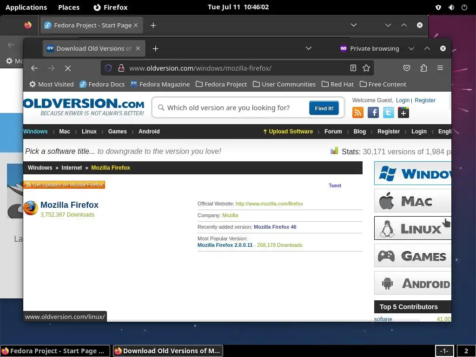476x357 pixels.
Task: Click the Tweet link
Action: coord(335,185)
